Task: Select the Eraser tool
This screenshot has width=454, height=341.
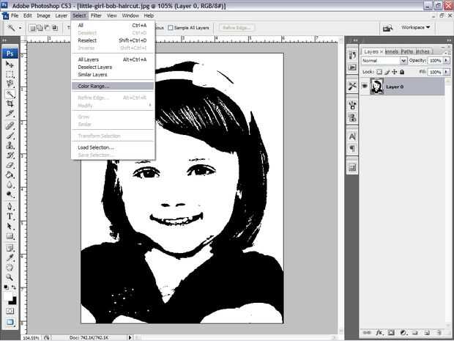Action: pos(10,165)
